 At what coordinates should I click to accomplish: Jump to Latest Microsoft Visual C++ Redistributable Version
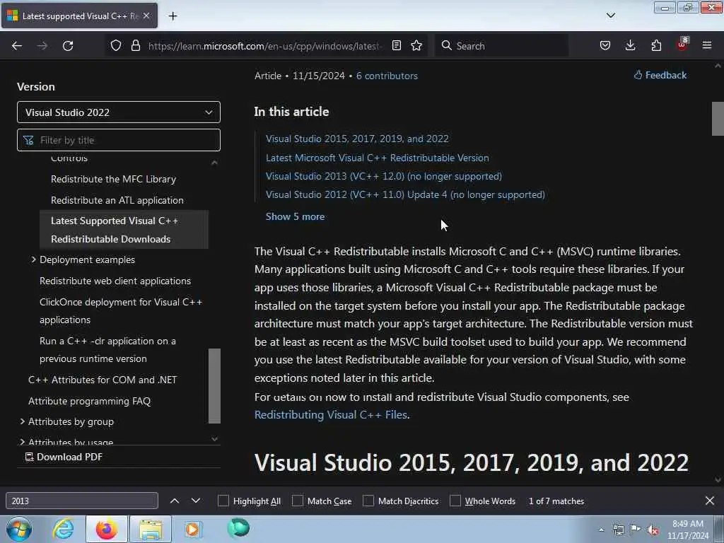point(378,158)
